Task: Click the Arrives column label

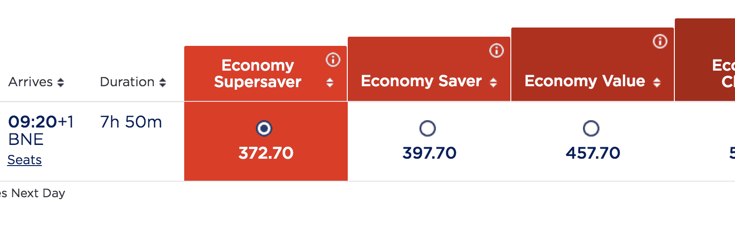Action: [x=30, y=82]
